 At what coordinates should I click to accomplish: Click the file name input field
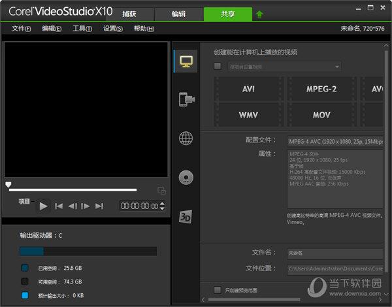click(x=335, y=253)
